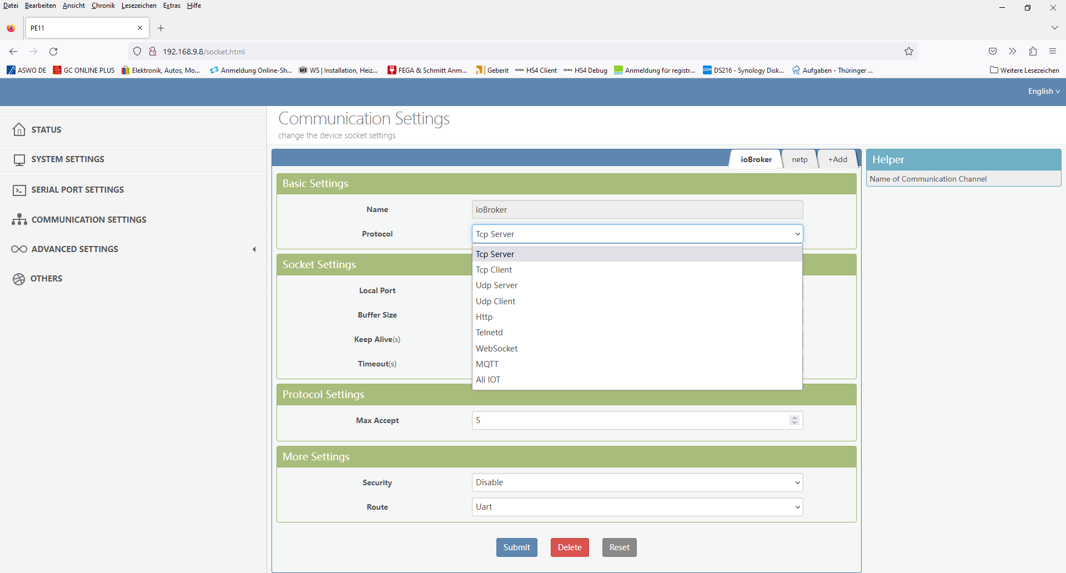Viewport: 1066px width, 573px height.
Task: Collapse the Protocol dropdown box
Action: [x=637, y=234]
